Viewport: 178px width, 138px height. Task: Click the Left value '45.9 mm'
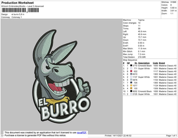[x=142, y=32]
